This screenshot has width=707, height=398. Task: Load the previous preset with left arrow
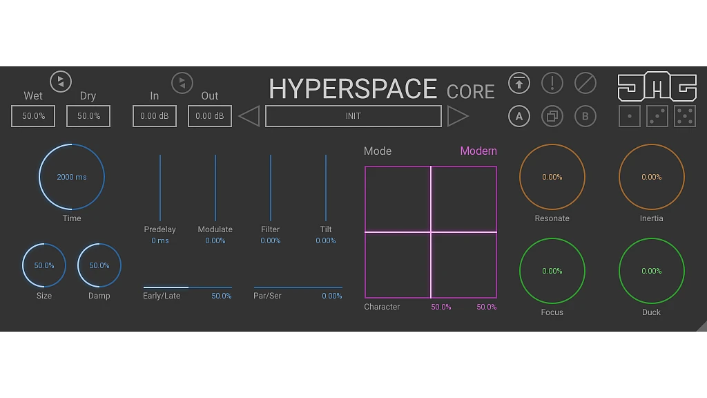point(249,116)
